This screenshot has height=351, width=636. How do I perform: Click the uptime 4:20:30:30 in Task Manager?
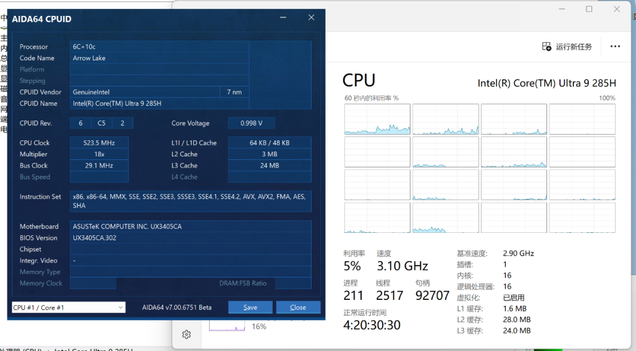[372, 325]
